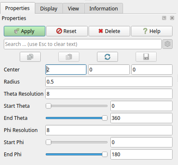Click the Reset button

pyautogui.click(x=67, y=31)
